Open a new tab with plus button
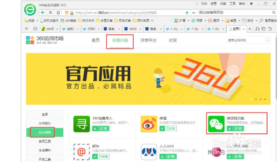 point(250,29)
